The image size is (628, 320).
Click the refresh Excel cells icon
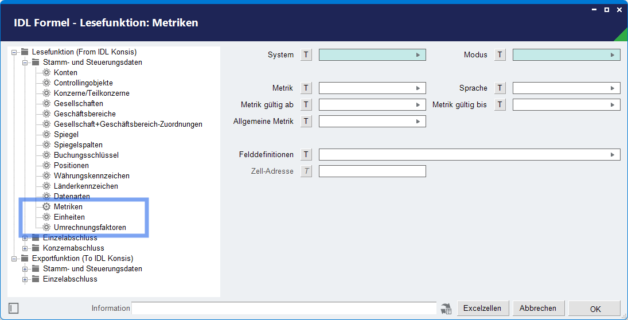446,309
